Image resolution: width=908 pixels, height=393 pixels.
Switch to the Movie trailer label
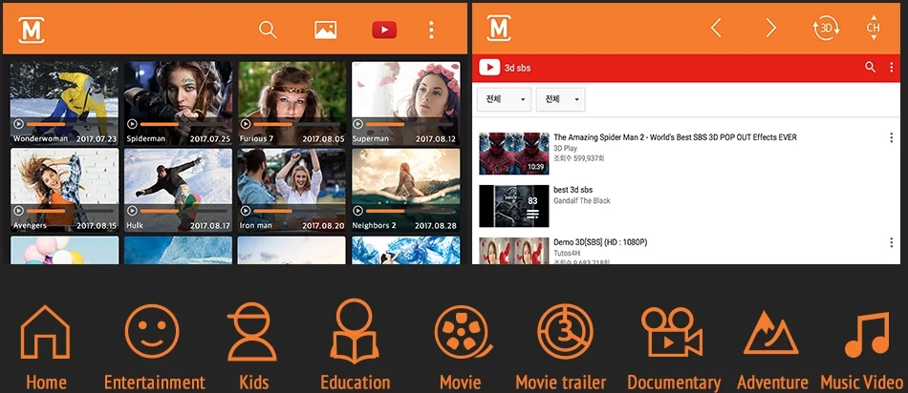pyautogui.click(x=560, y=382)
